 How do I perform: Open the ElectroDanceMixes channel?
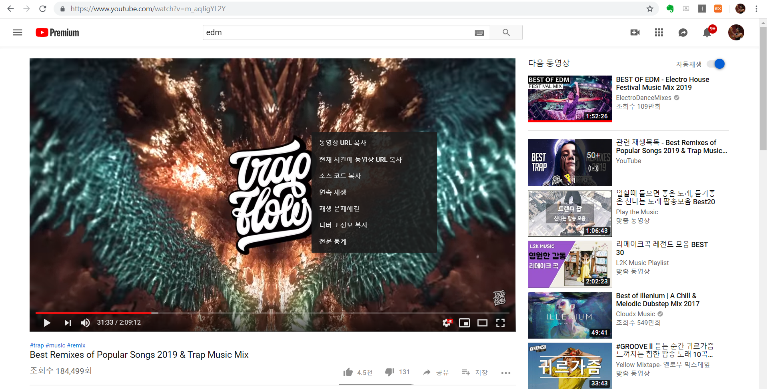coord(643,98)
